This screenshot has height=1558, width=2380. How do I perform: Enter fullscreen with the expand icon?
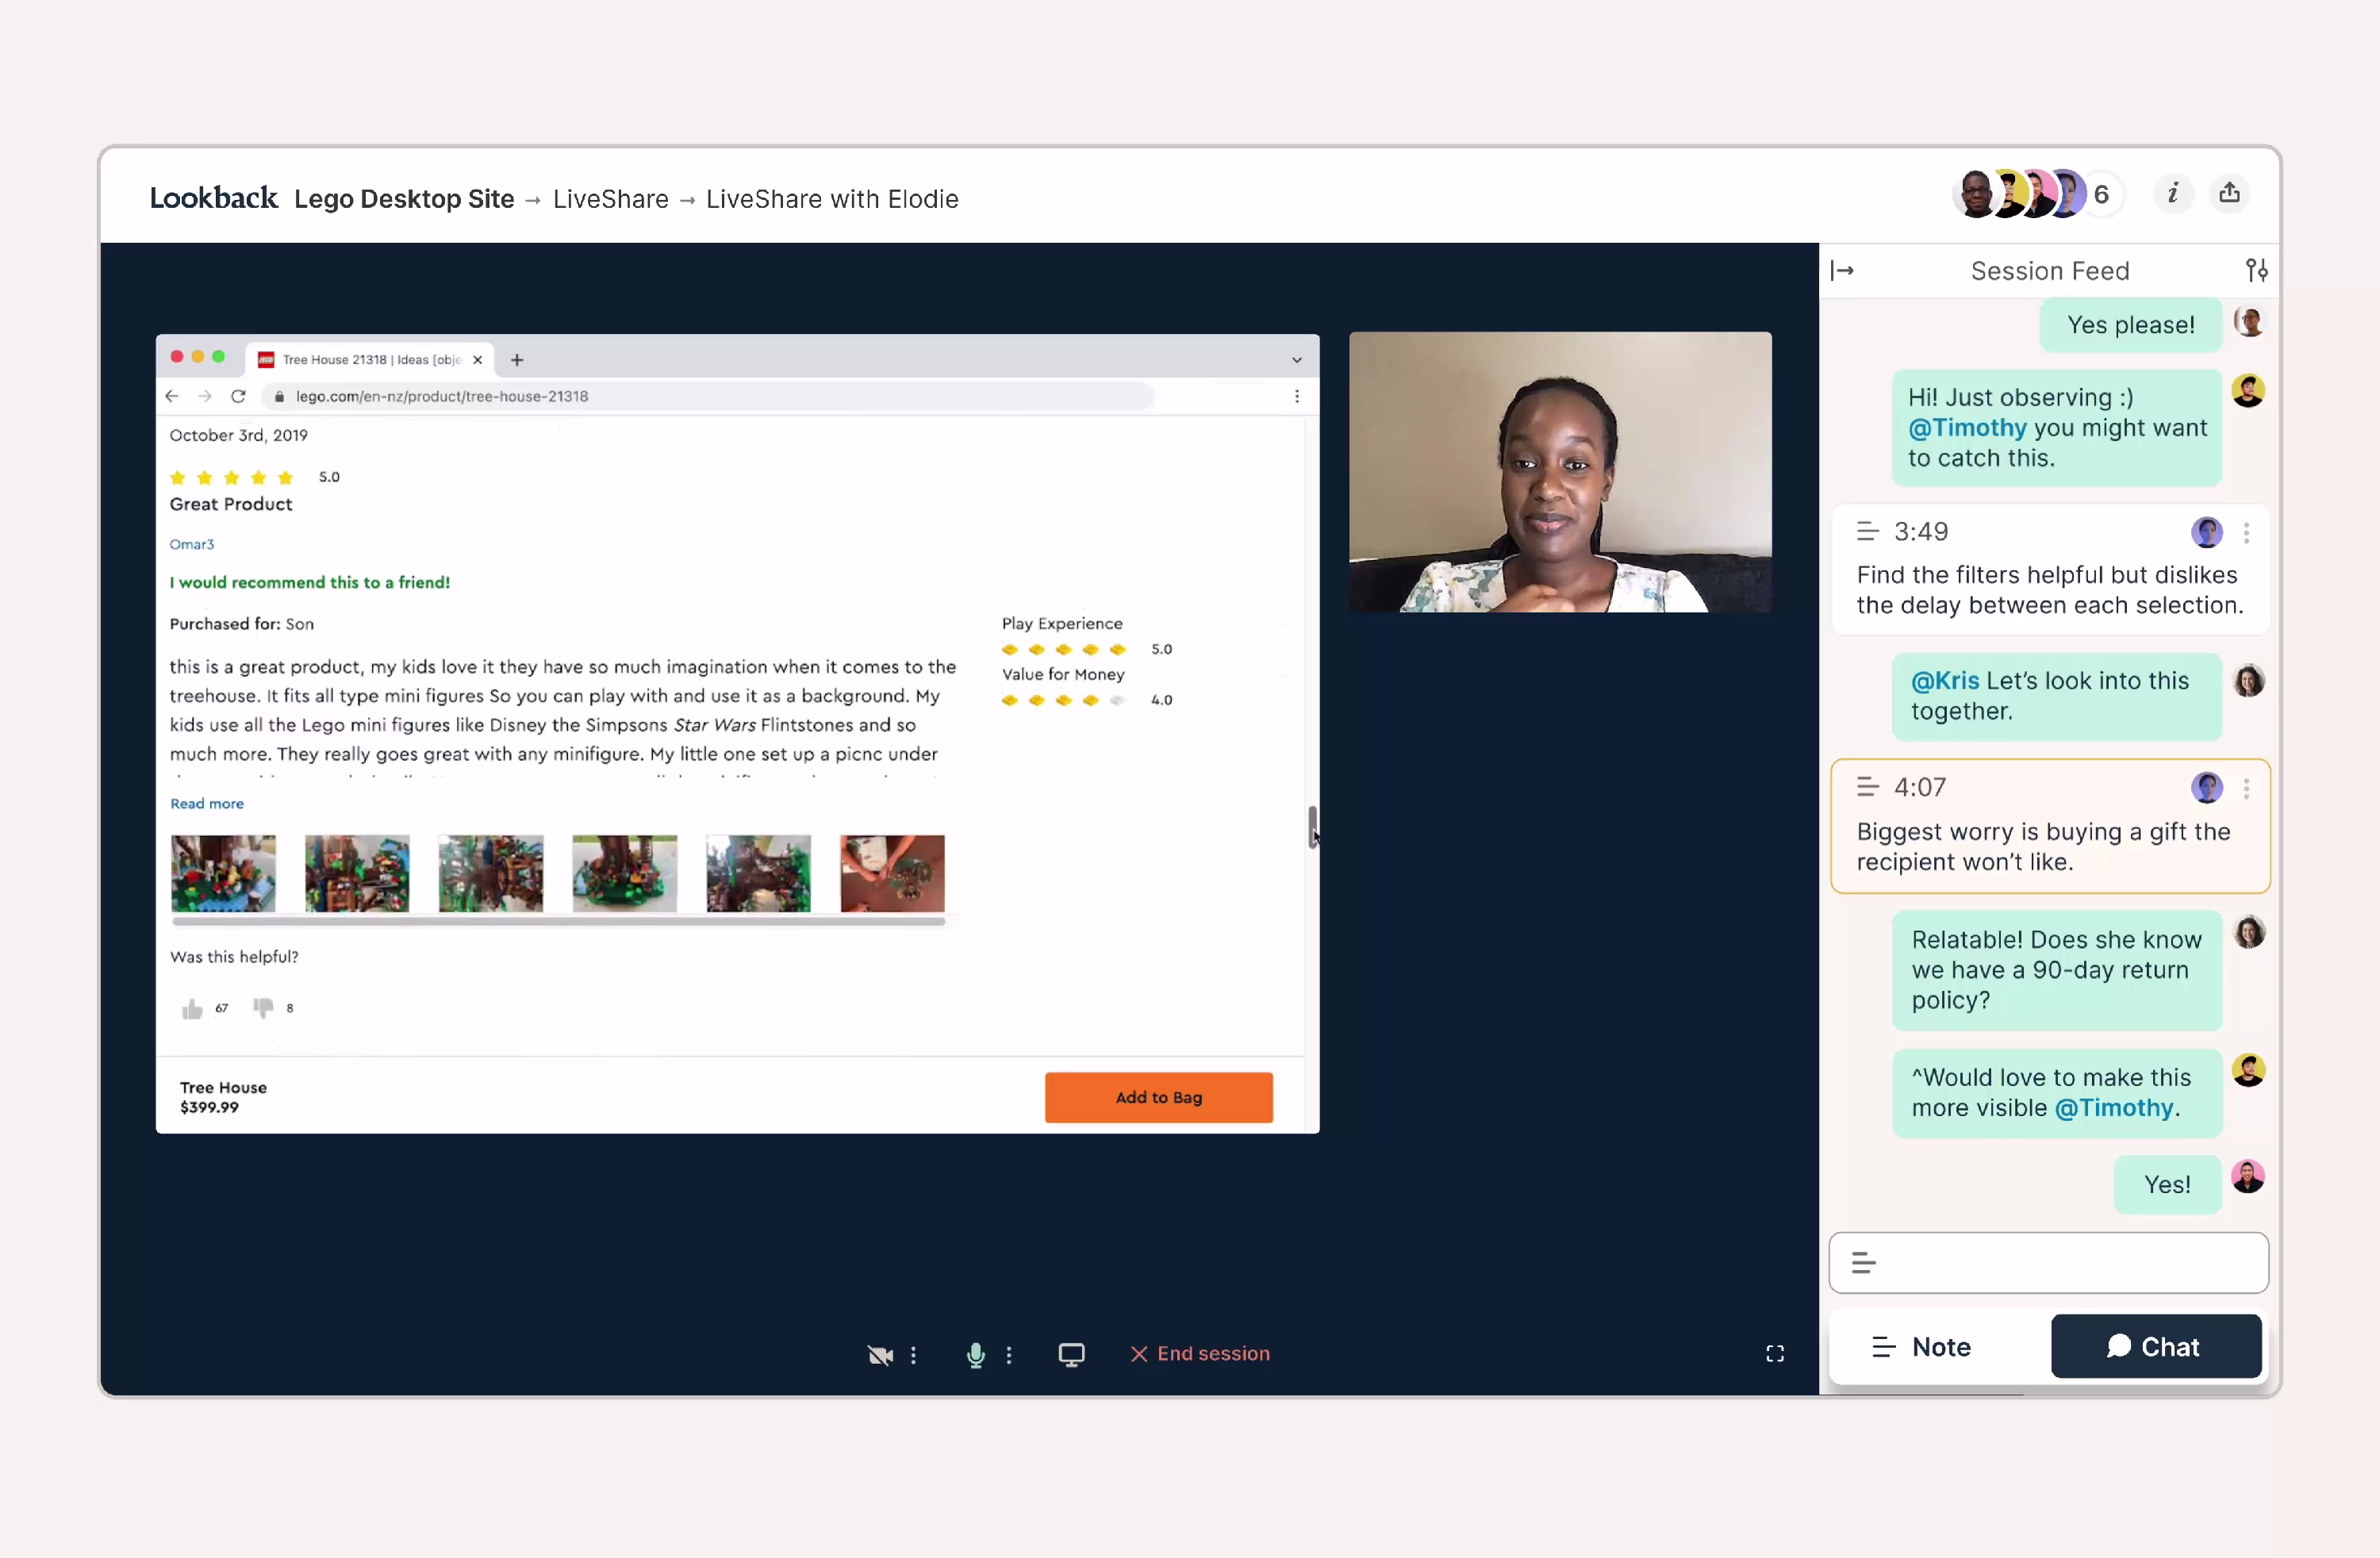[1775, 1353]
